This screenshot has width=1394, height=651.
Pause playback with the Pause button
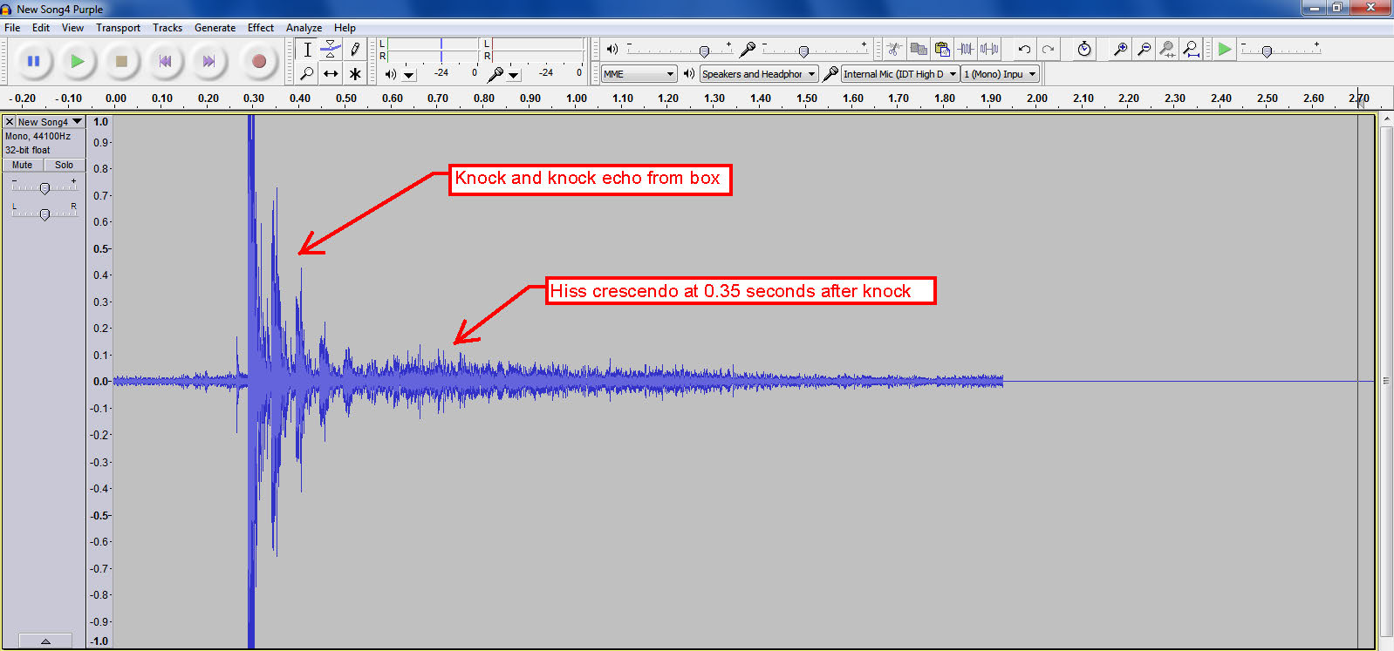point(33,61)
